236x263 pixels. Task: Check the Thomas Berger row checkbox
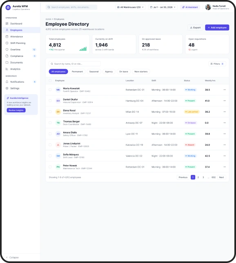click(50, 123)
